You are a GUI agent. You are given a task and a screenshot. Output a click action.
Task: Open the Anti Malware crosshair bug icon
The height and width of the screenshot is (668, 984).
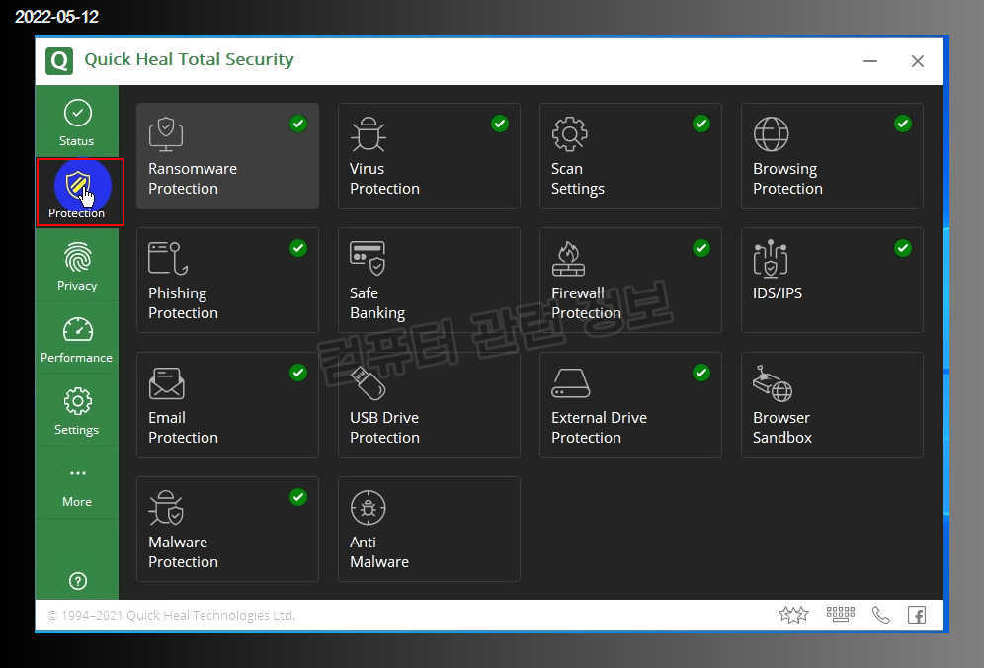pyautogui.click(x=369, y=507)
